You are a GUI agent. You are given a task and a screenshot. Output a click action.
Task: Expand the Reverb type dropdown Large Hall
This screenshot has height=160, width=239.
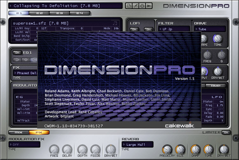pos(137,144)
